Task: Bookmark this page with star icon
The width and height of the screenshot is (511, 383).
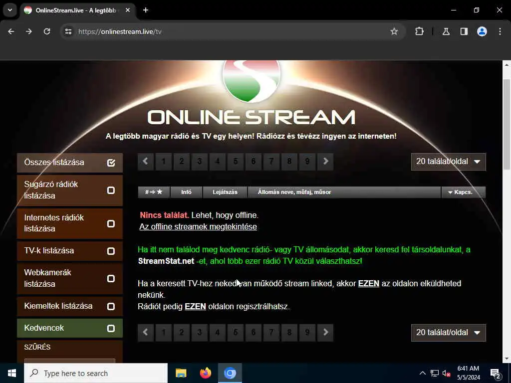Action: (x=394, y=31)
